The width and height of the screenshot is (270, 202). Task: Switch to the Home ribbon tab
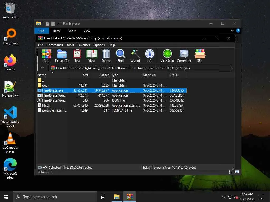click(x=57, y=31)
